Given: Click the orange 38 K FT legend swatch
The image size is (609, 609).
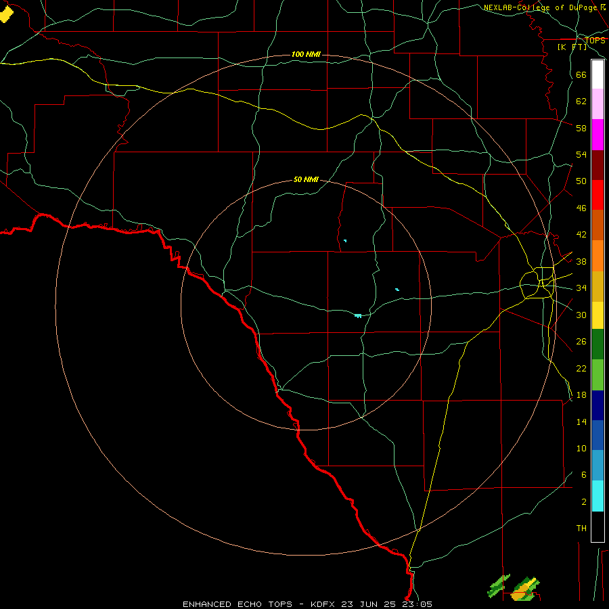Looking at the screenshot, I should 597,256.
